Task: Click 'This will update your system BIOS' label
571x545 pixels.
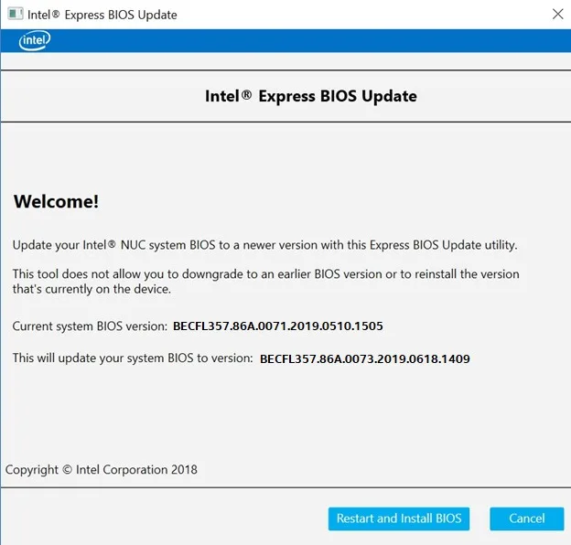Action: tap(132, 358)
